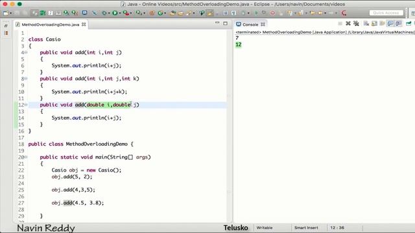Image resolution: width=415 pixels, height=233 pixels.
Task: Collapse the three-int add method at line 8
Action: [26, 78]
